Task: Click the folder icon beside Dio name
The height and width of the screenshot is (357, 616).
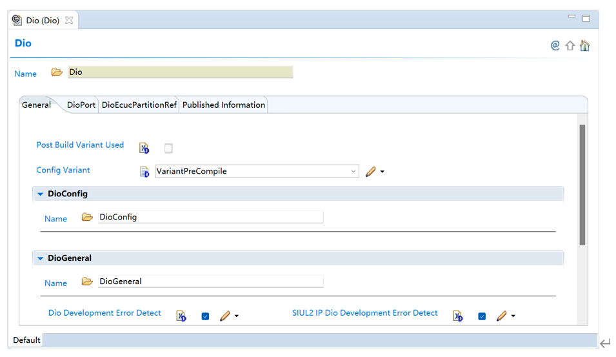Action: coord(57,72)
